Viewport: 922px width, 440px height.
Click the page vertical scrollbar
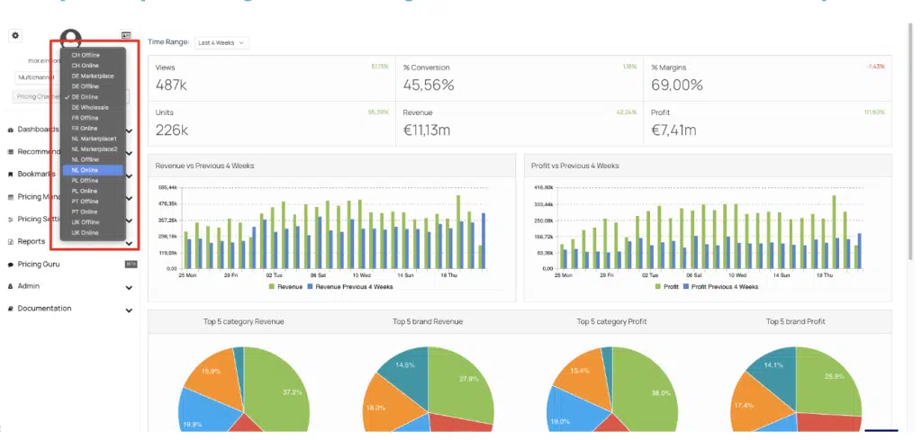[911, 141]
